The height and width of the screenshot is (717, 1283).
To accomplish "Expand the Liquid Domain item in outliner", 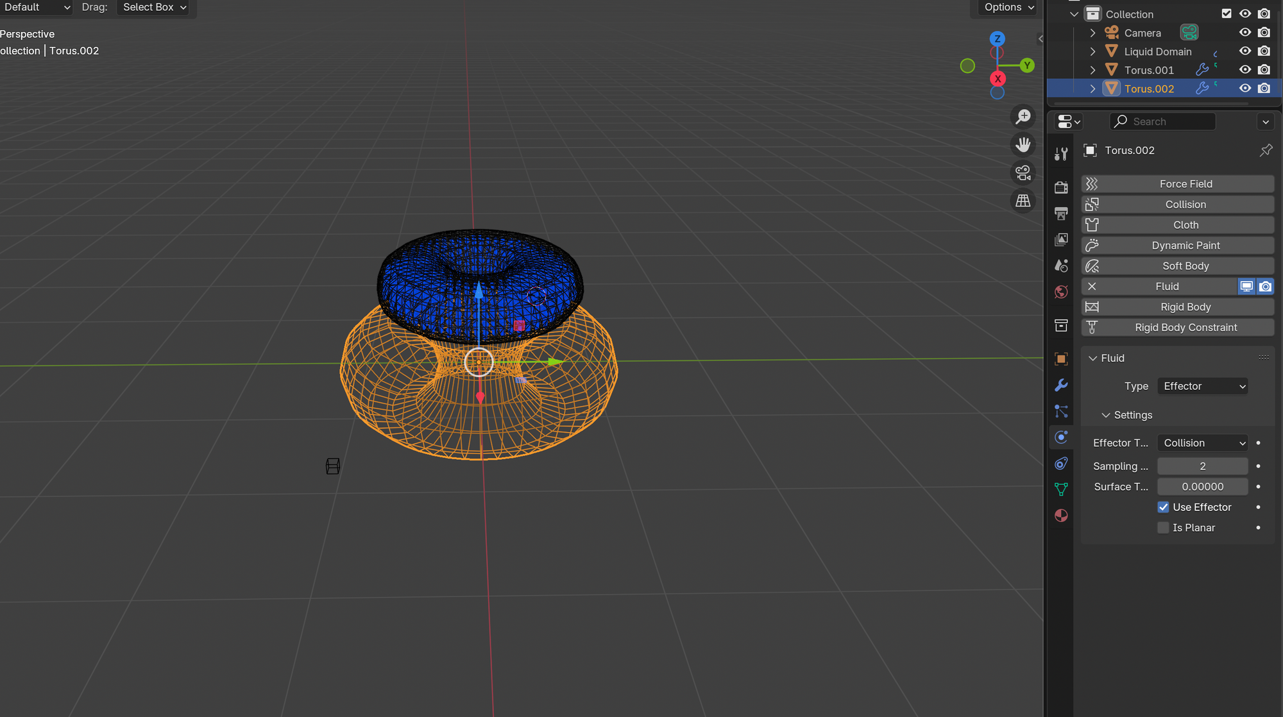I will click(x=1092, y=51).
